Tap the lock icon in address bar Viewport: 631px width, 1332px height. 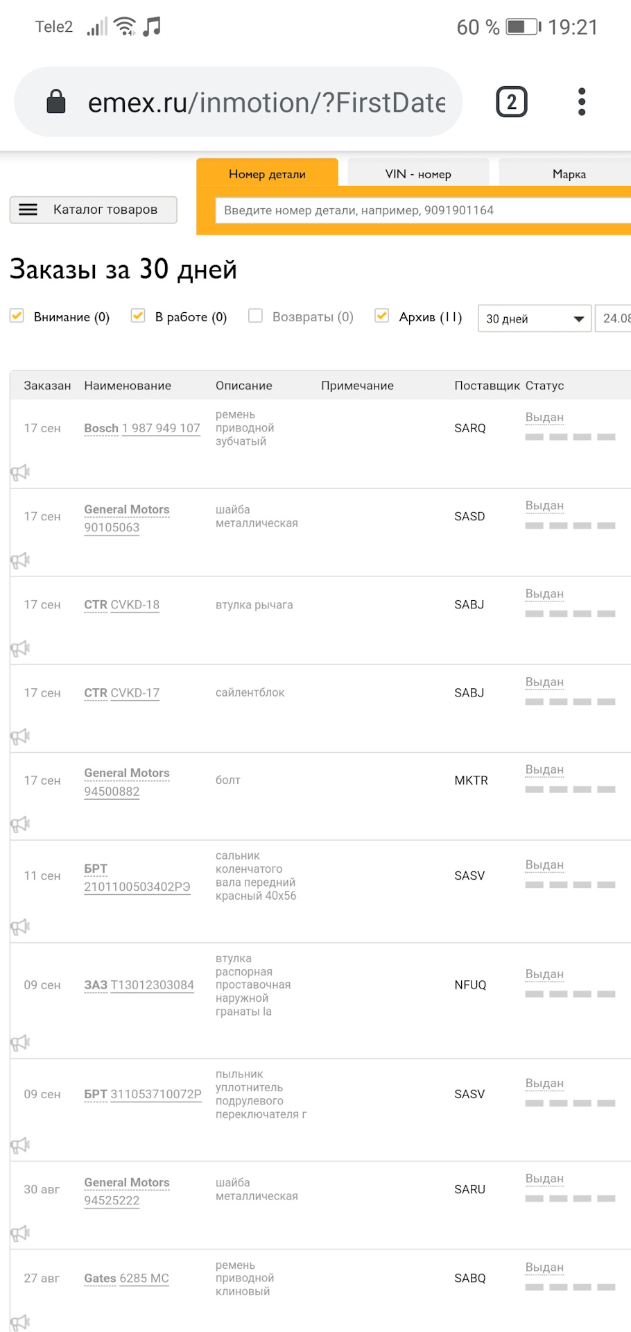[55, 102]
